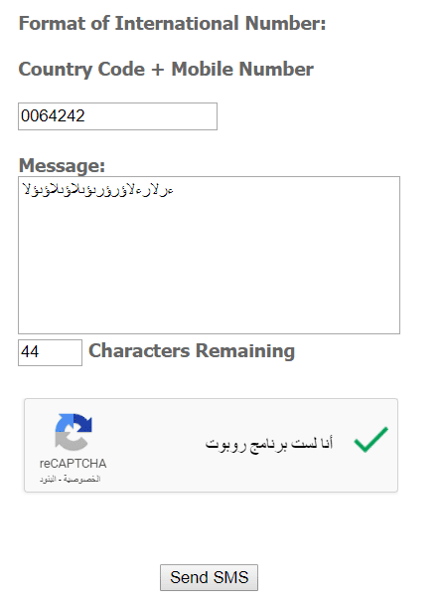Click the green reCAPTCHA verified checkmark

(x=371, y=439)
